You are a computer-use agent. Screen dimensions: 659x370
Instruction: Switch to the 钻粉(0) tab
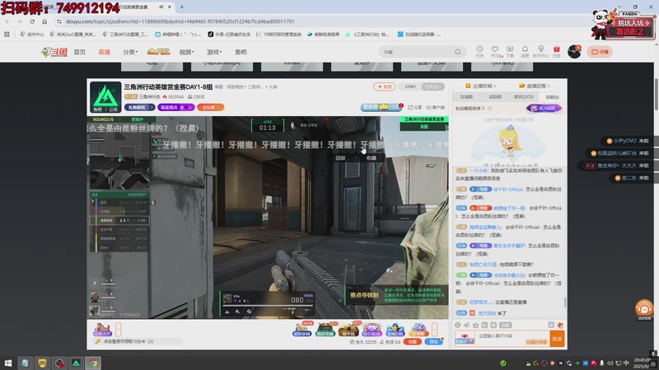point(552,97)
